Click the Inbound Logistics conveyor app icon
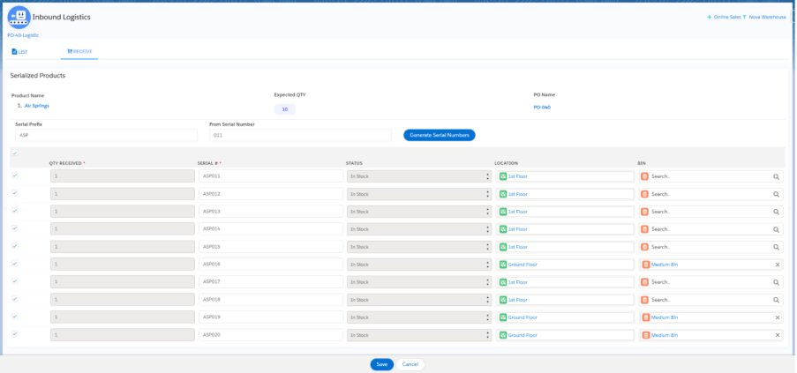The width and height of the screenshot is (797, 373). [19, 17]
